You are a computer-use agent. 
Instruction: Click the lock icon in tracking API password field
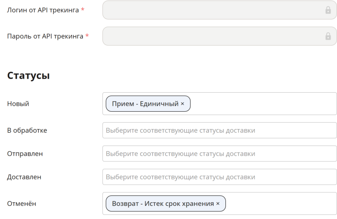[328, 36]
